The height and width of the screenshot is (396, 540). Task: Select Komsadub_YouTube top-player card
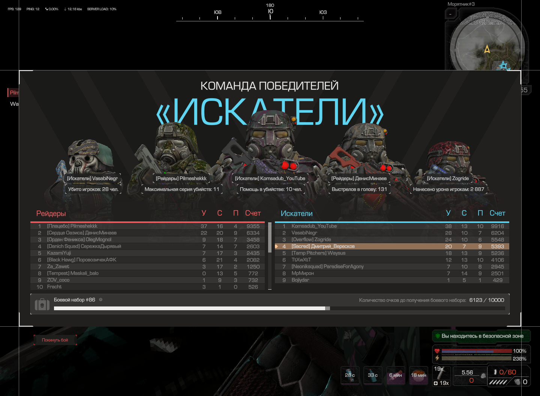270,178
